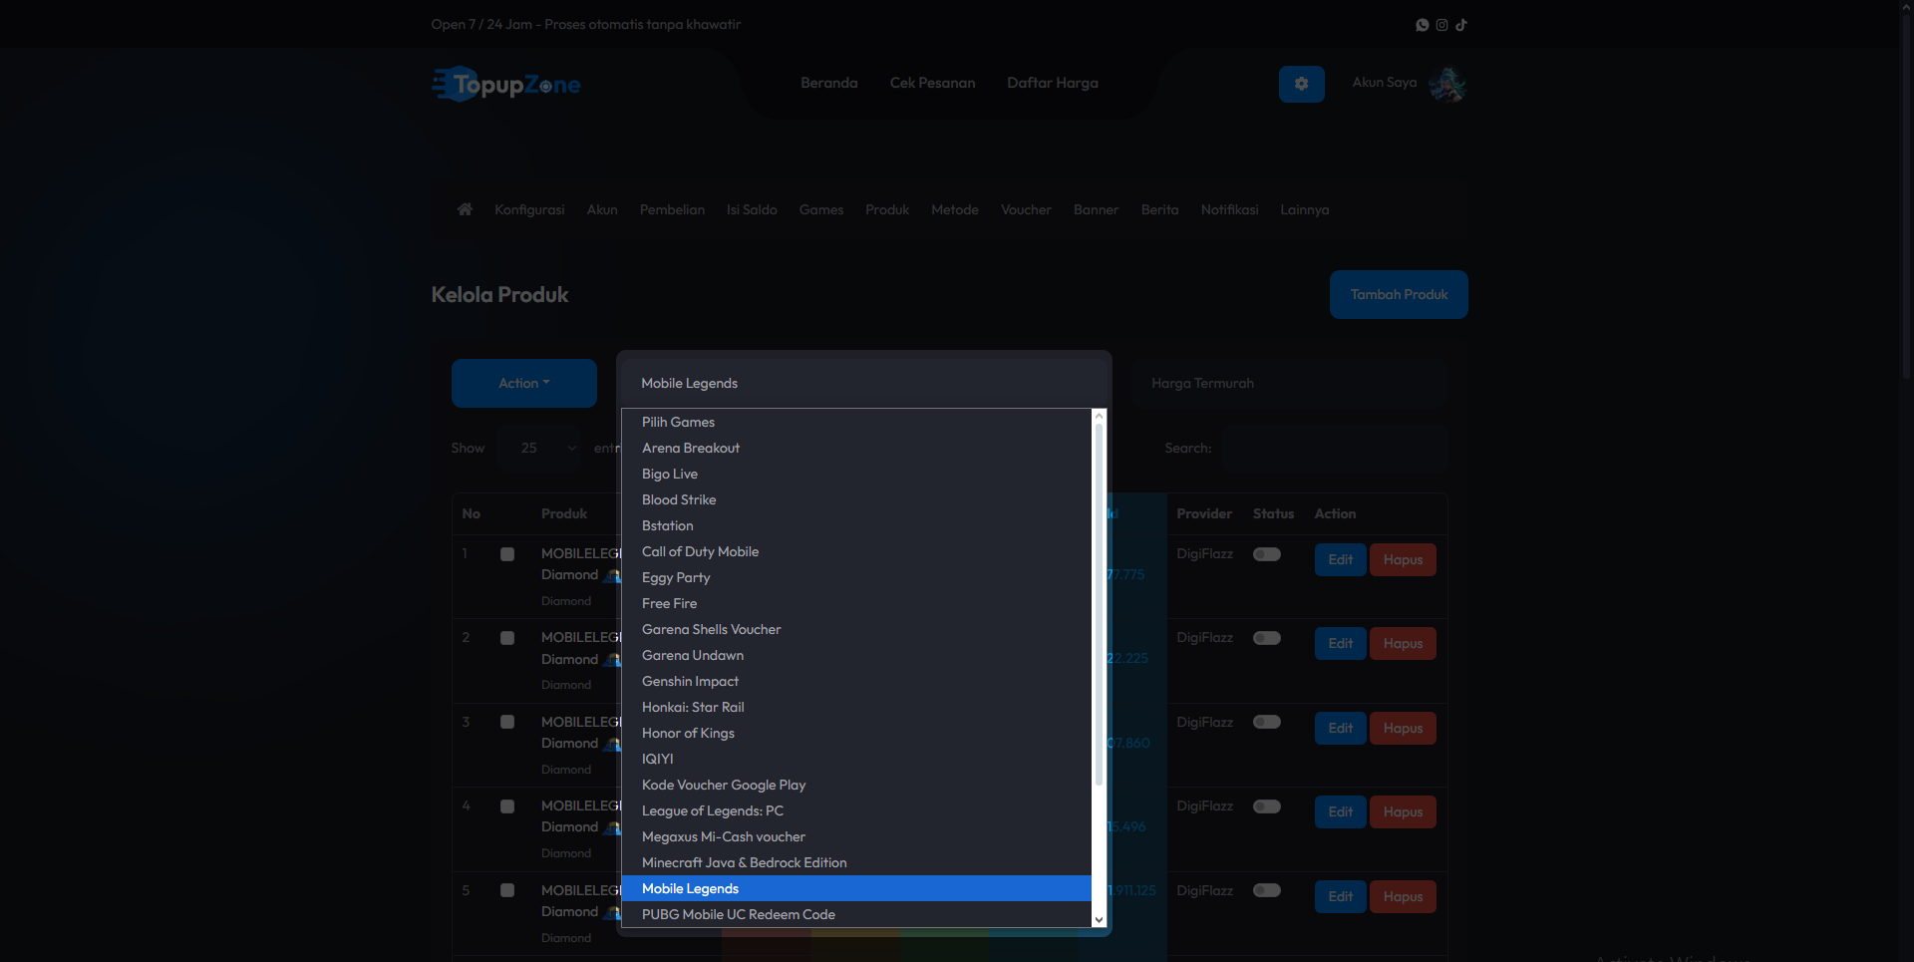The width and height of the screenshot is (1914, 962).
Task: Select League of Legends: PC option
Action: tap(856, 810)
